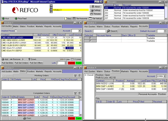Open the Account dropdown in Window 1
Viewport: 168px width, 121px height.
tap(80, 31)
